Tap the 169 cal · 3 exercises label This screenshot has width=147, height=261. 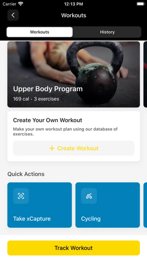(x=36, y=99)
